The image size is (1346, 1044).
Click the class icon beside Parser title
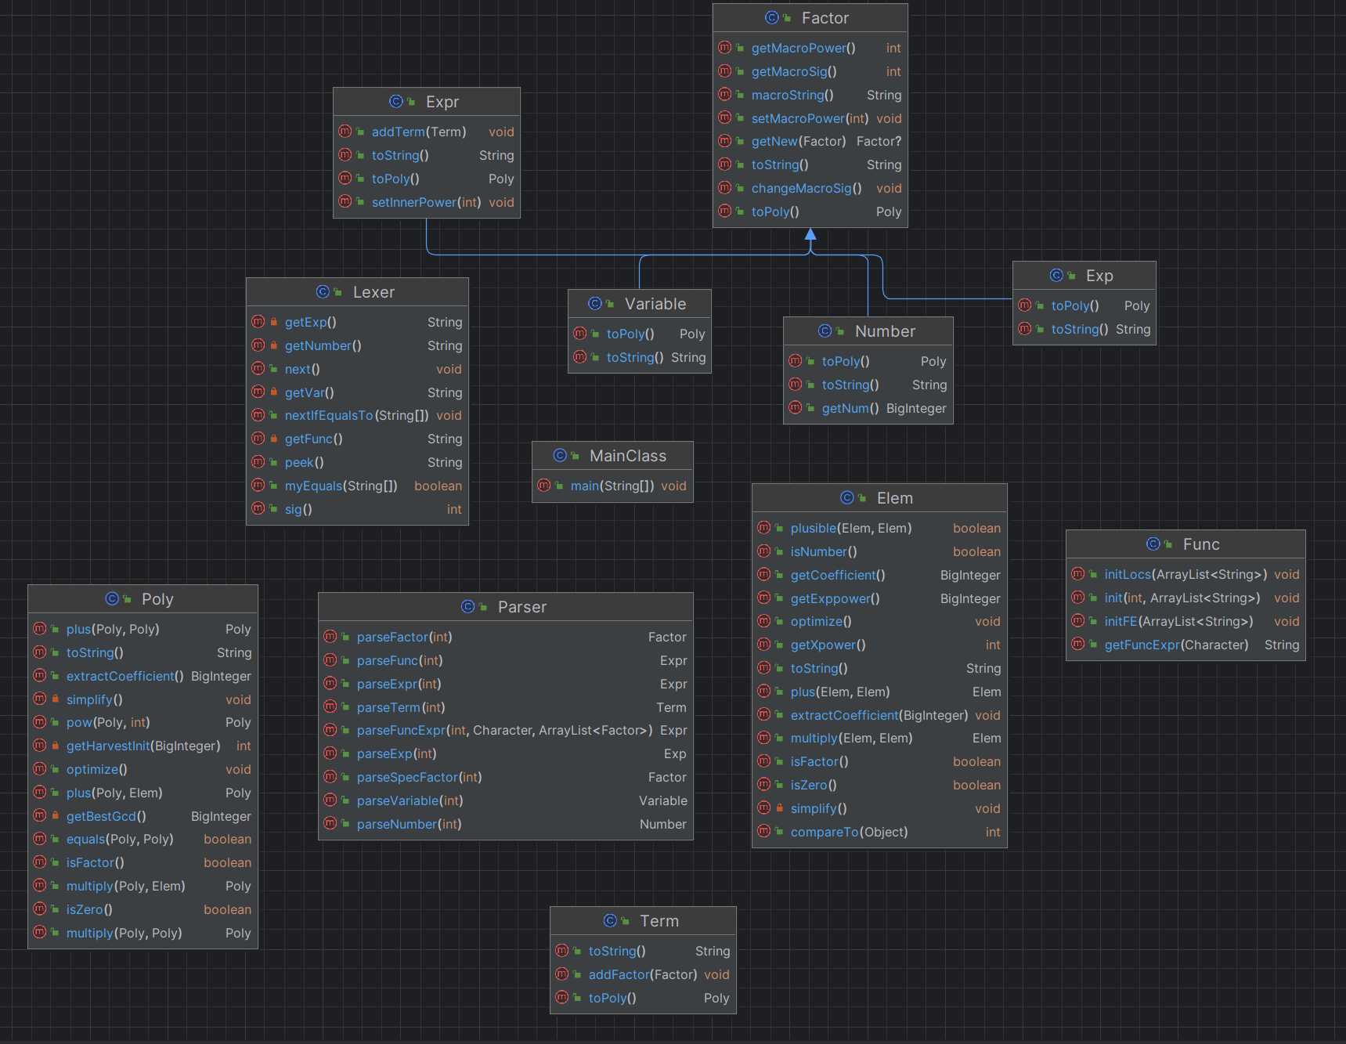point(467,606)
